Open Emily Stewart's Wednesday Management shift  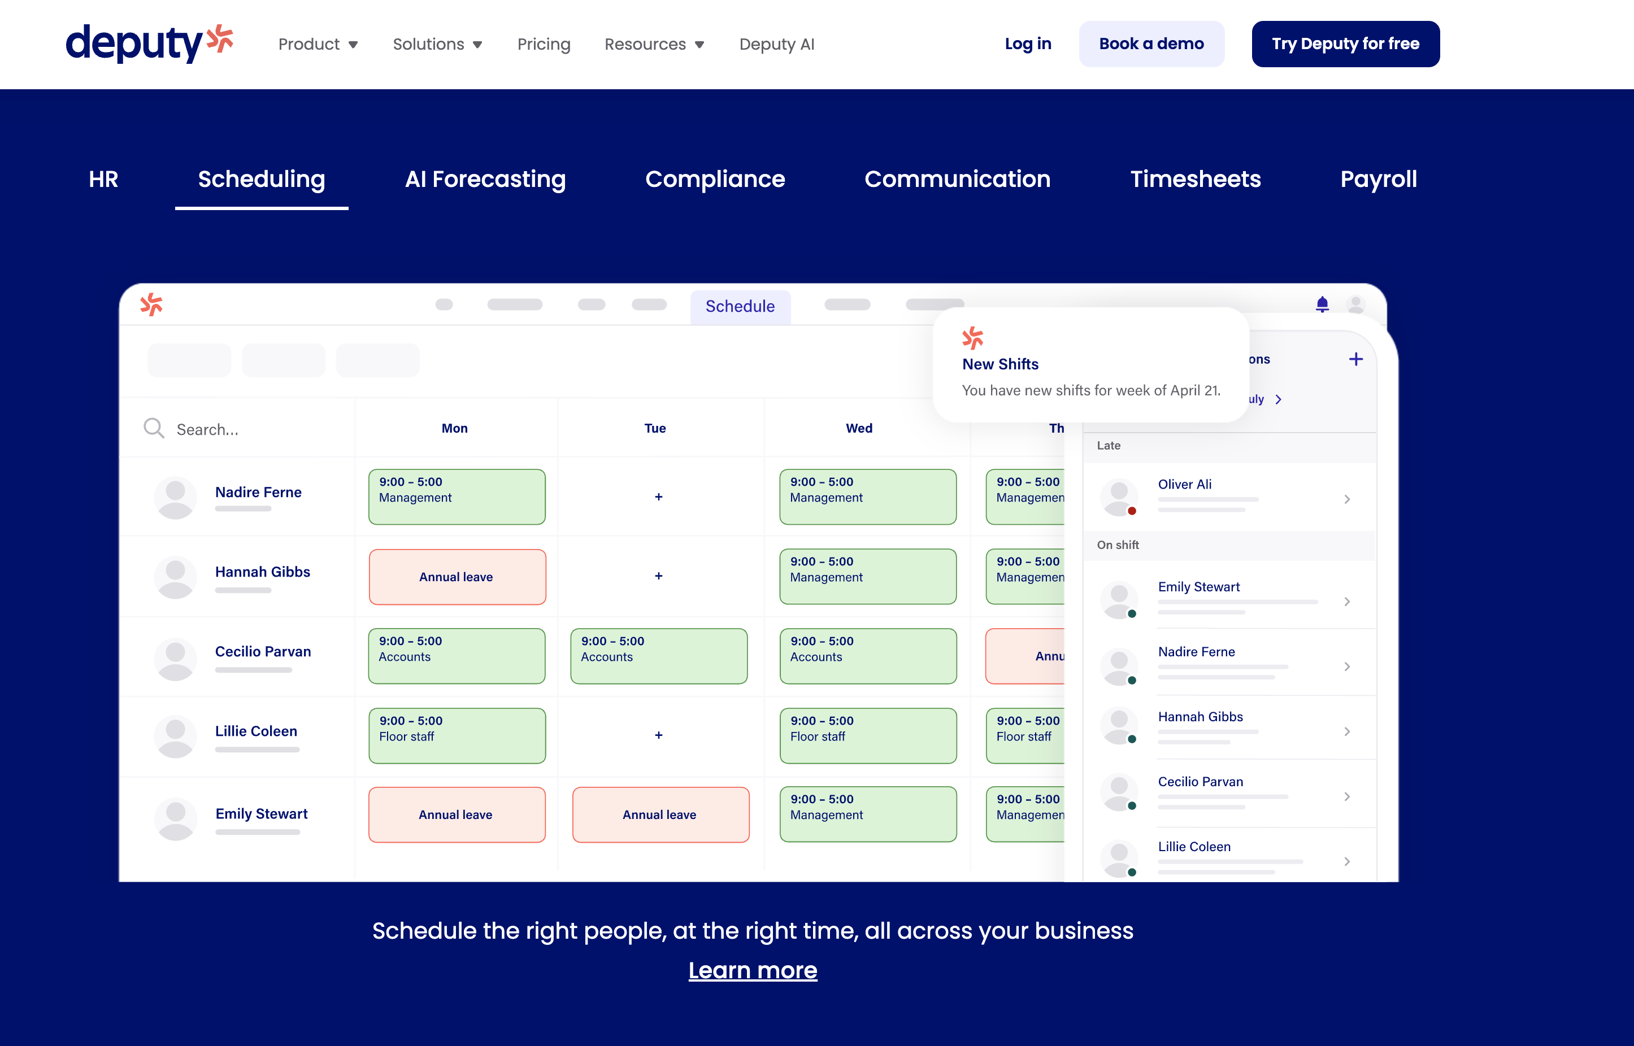click(x=868, y=814)
